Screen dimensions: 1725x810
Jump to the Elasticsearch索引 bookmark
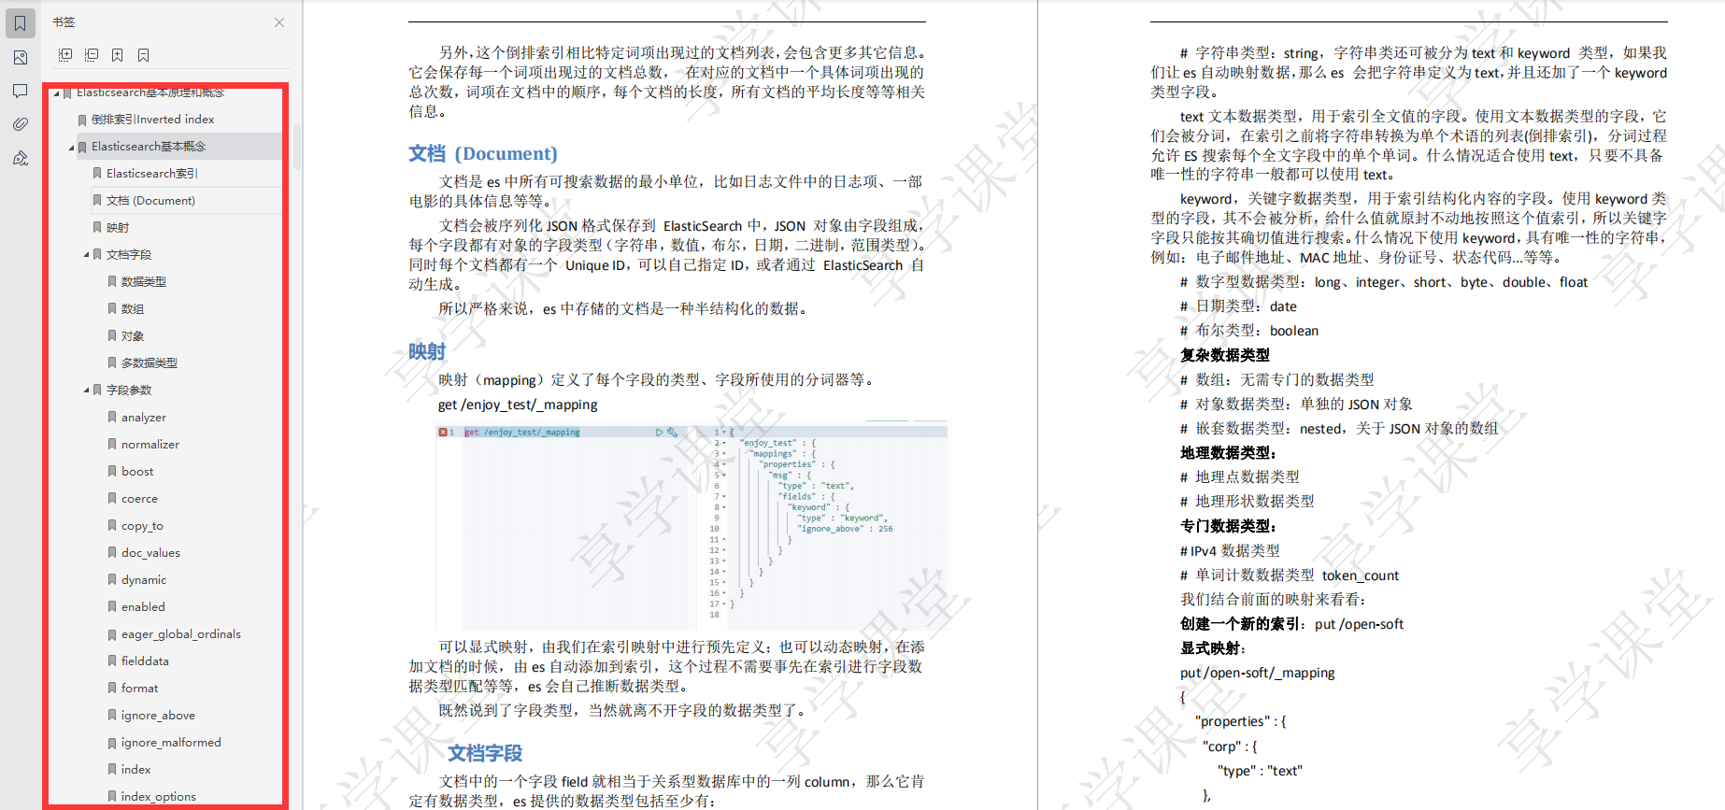[152, 174]
